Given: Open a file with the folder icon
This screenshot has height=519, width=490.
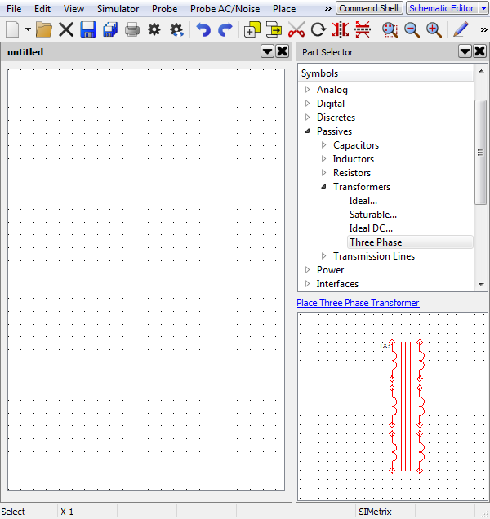Looking at the screenshot, I should coord(44,29).
